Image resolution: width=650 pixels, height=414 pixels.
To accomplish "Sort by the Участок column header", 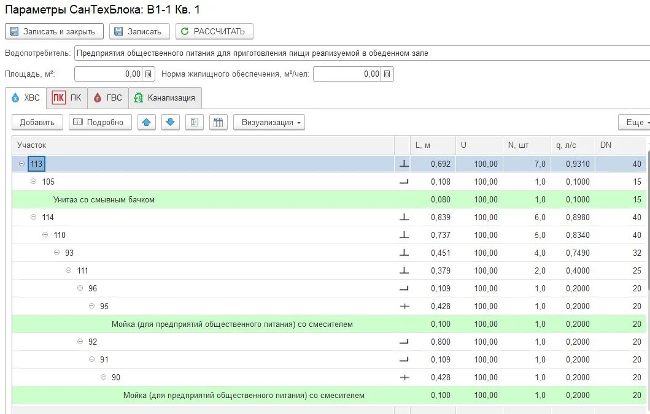I will pyautogui.click(x=203, y=145).
